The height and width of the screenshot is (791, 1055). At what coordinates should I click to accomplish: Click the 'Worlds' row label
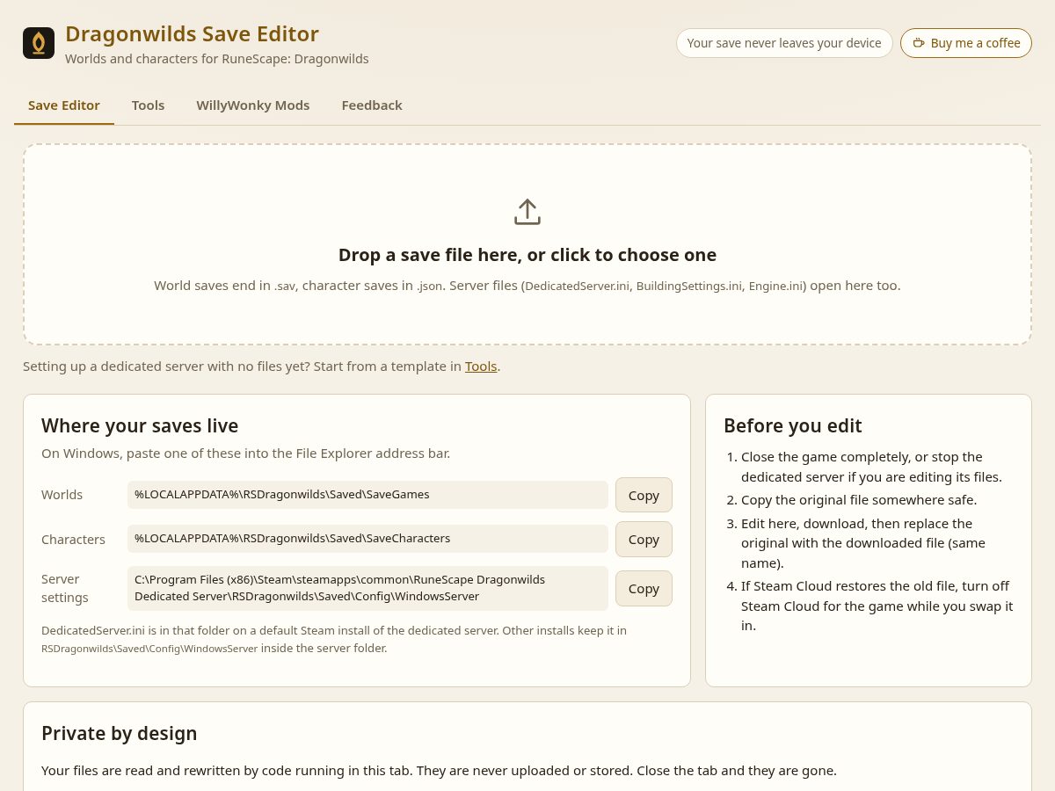[62, 495]
